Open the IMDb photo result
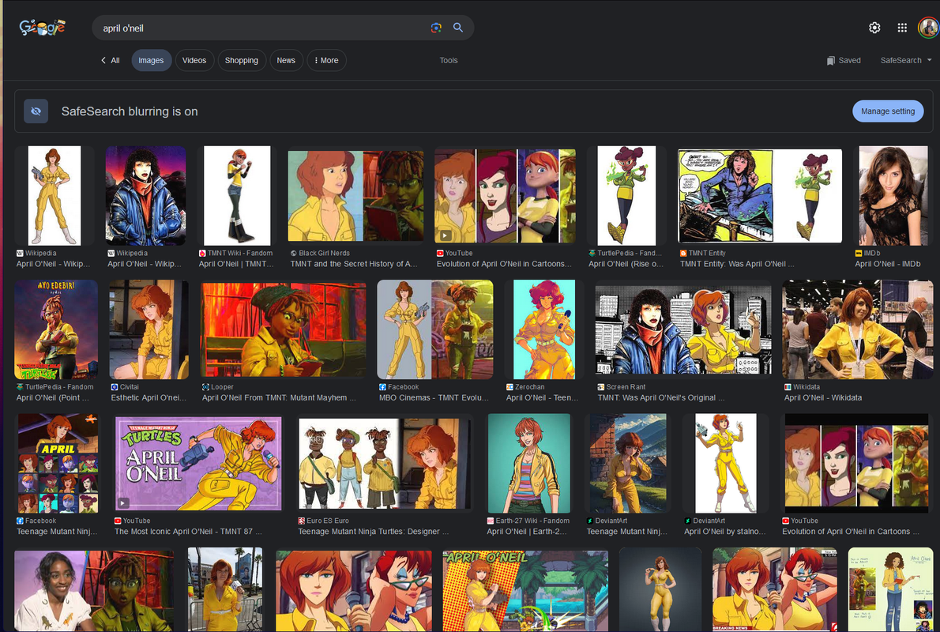940x632 pixels. click(x=893, y=195)
